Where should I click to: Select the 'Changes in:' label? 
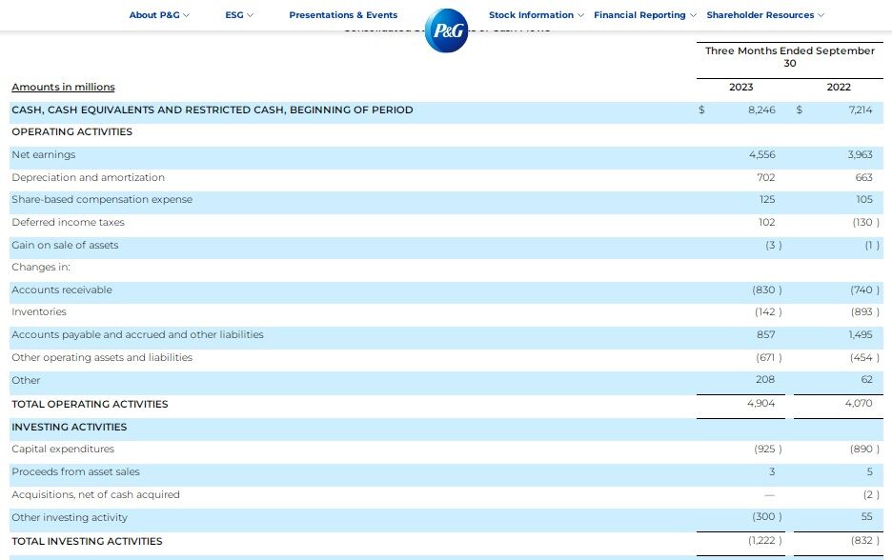[40, 268]
